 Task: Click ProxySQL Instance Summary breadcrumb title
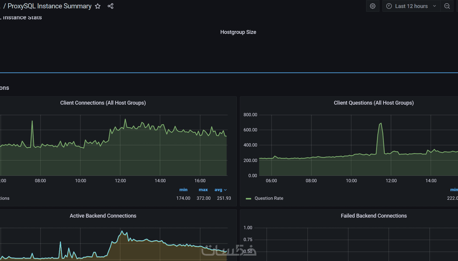(x=50, y=6)
